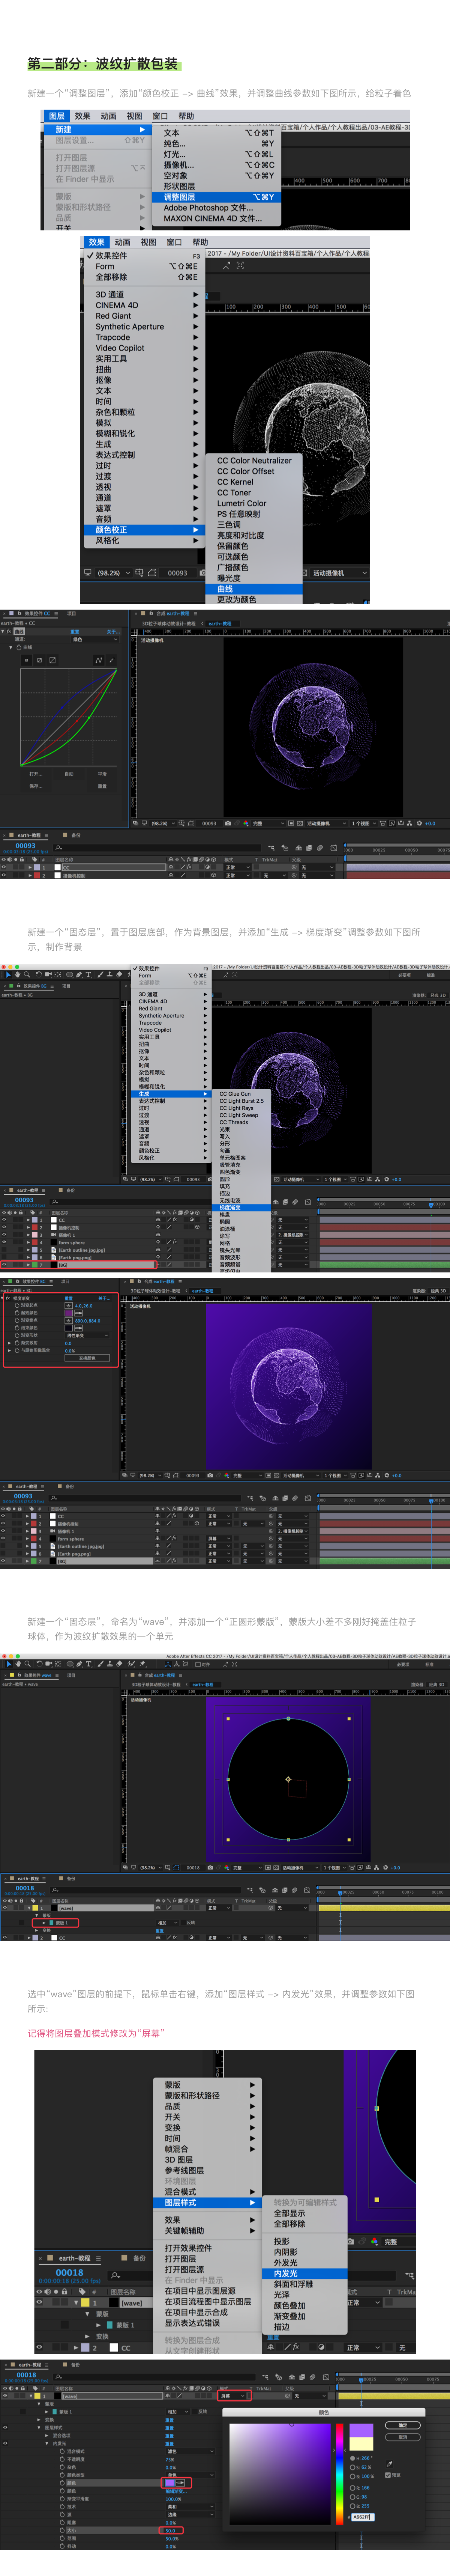This screenshot has height=2576, width=450.
Task: Choose Adobe Photoshop 文件... entry
Action: point(218,208)
